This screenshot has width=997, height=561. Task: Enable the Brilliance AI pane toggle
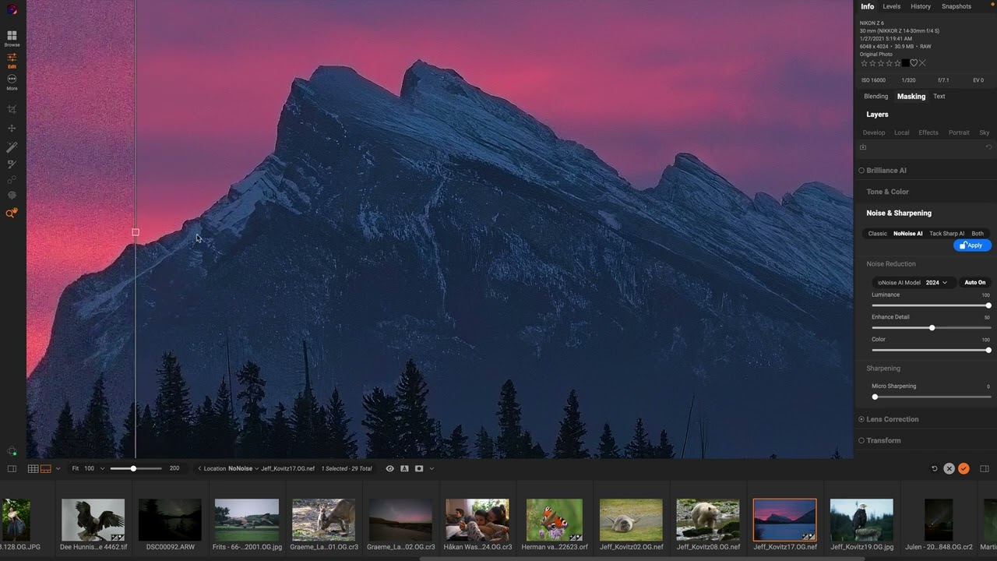861,171
